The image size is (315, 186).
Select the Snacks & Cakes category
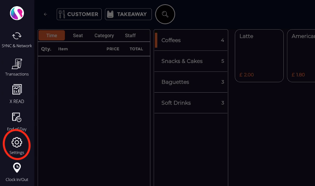(191, 61)
